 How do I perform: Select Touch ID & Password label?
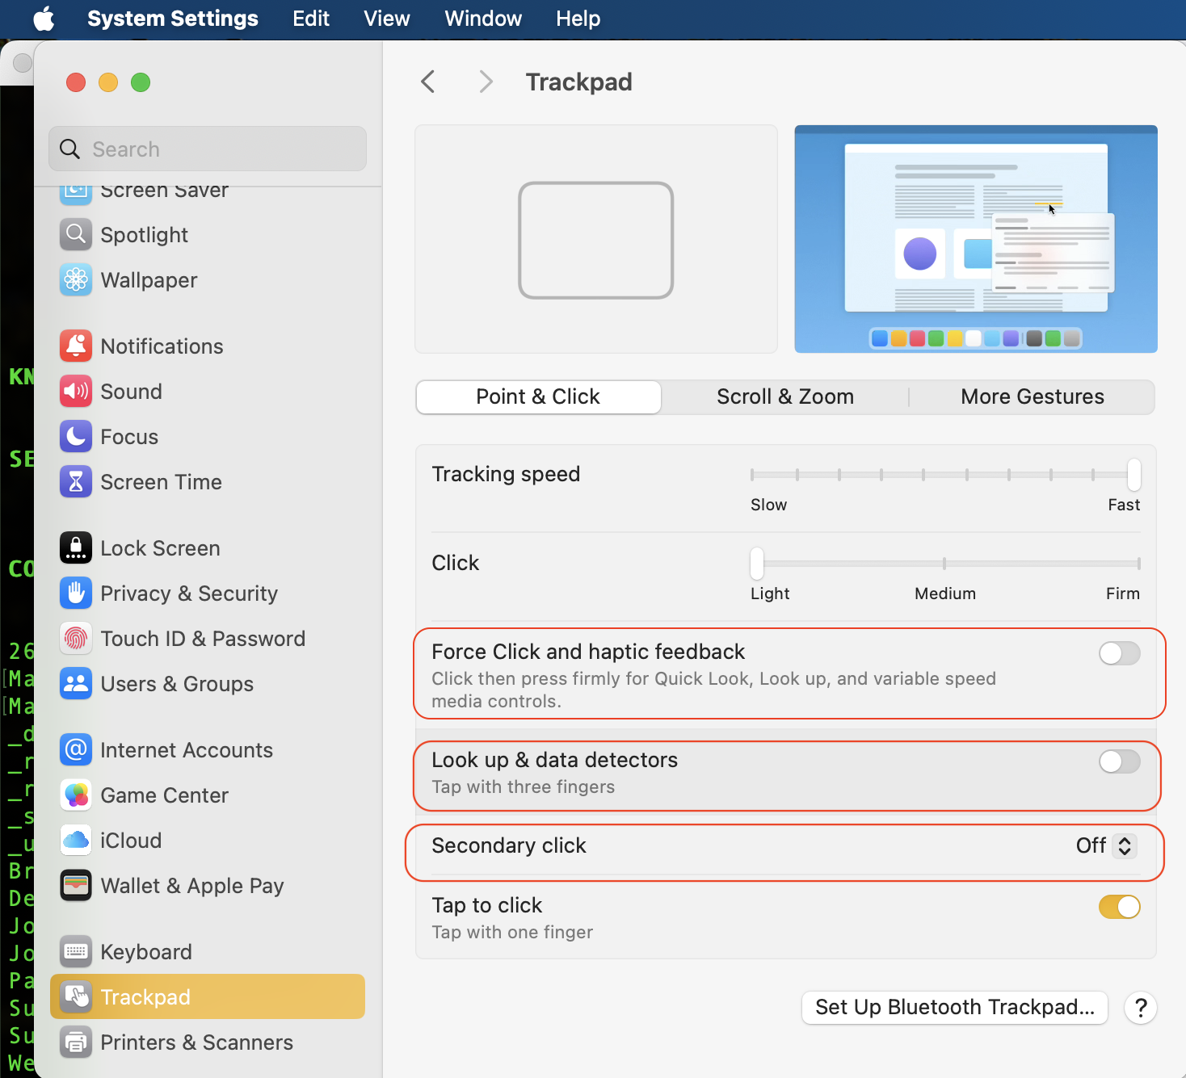point(203,639)
